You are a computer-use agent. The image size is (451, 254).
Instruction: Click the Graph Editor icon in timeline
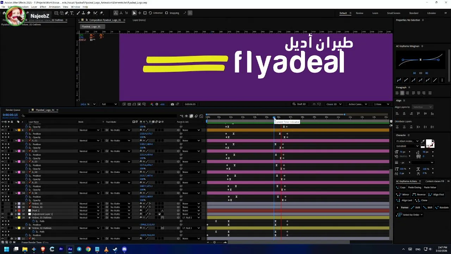point(201,116)
